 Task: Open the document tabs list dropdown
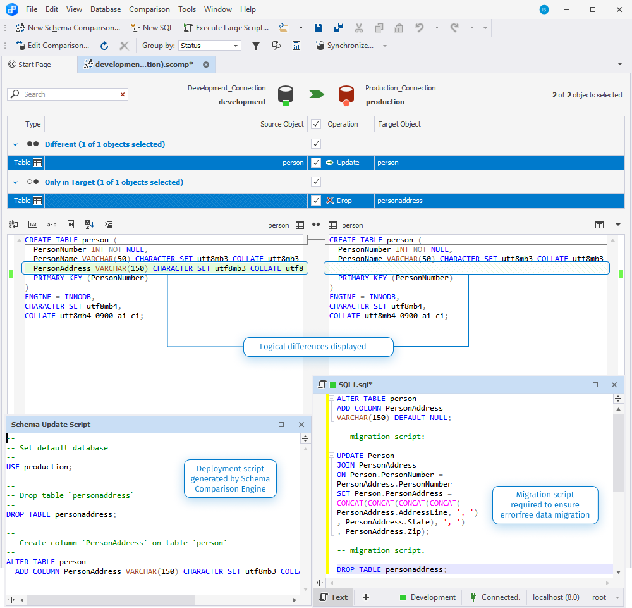click(619, 64)
